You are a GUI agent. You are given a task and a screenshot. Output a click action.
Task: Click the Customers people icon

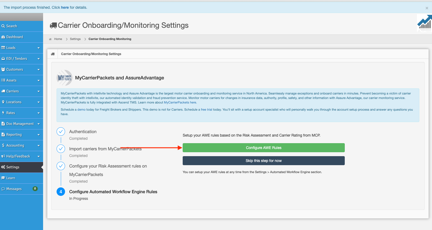tap(3, 69)
